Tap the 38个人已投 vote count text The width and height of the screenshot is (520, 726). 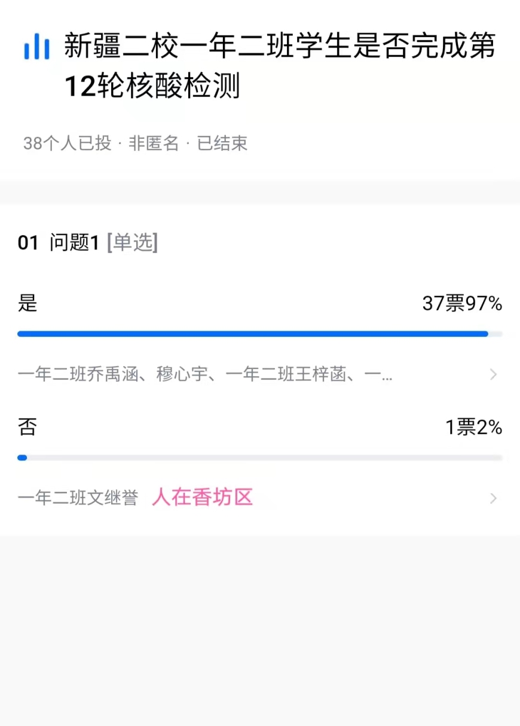pyautogui.click(x=67, y=144)
